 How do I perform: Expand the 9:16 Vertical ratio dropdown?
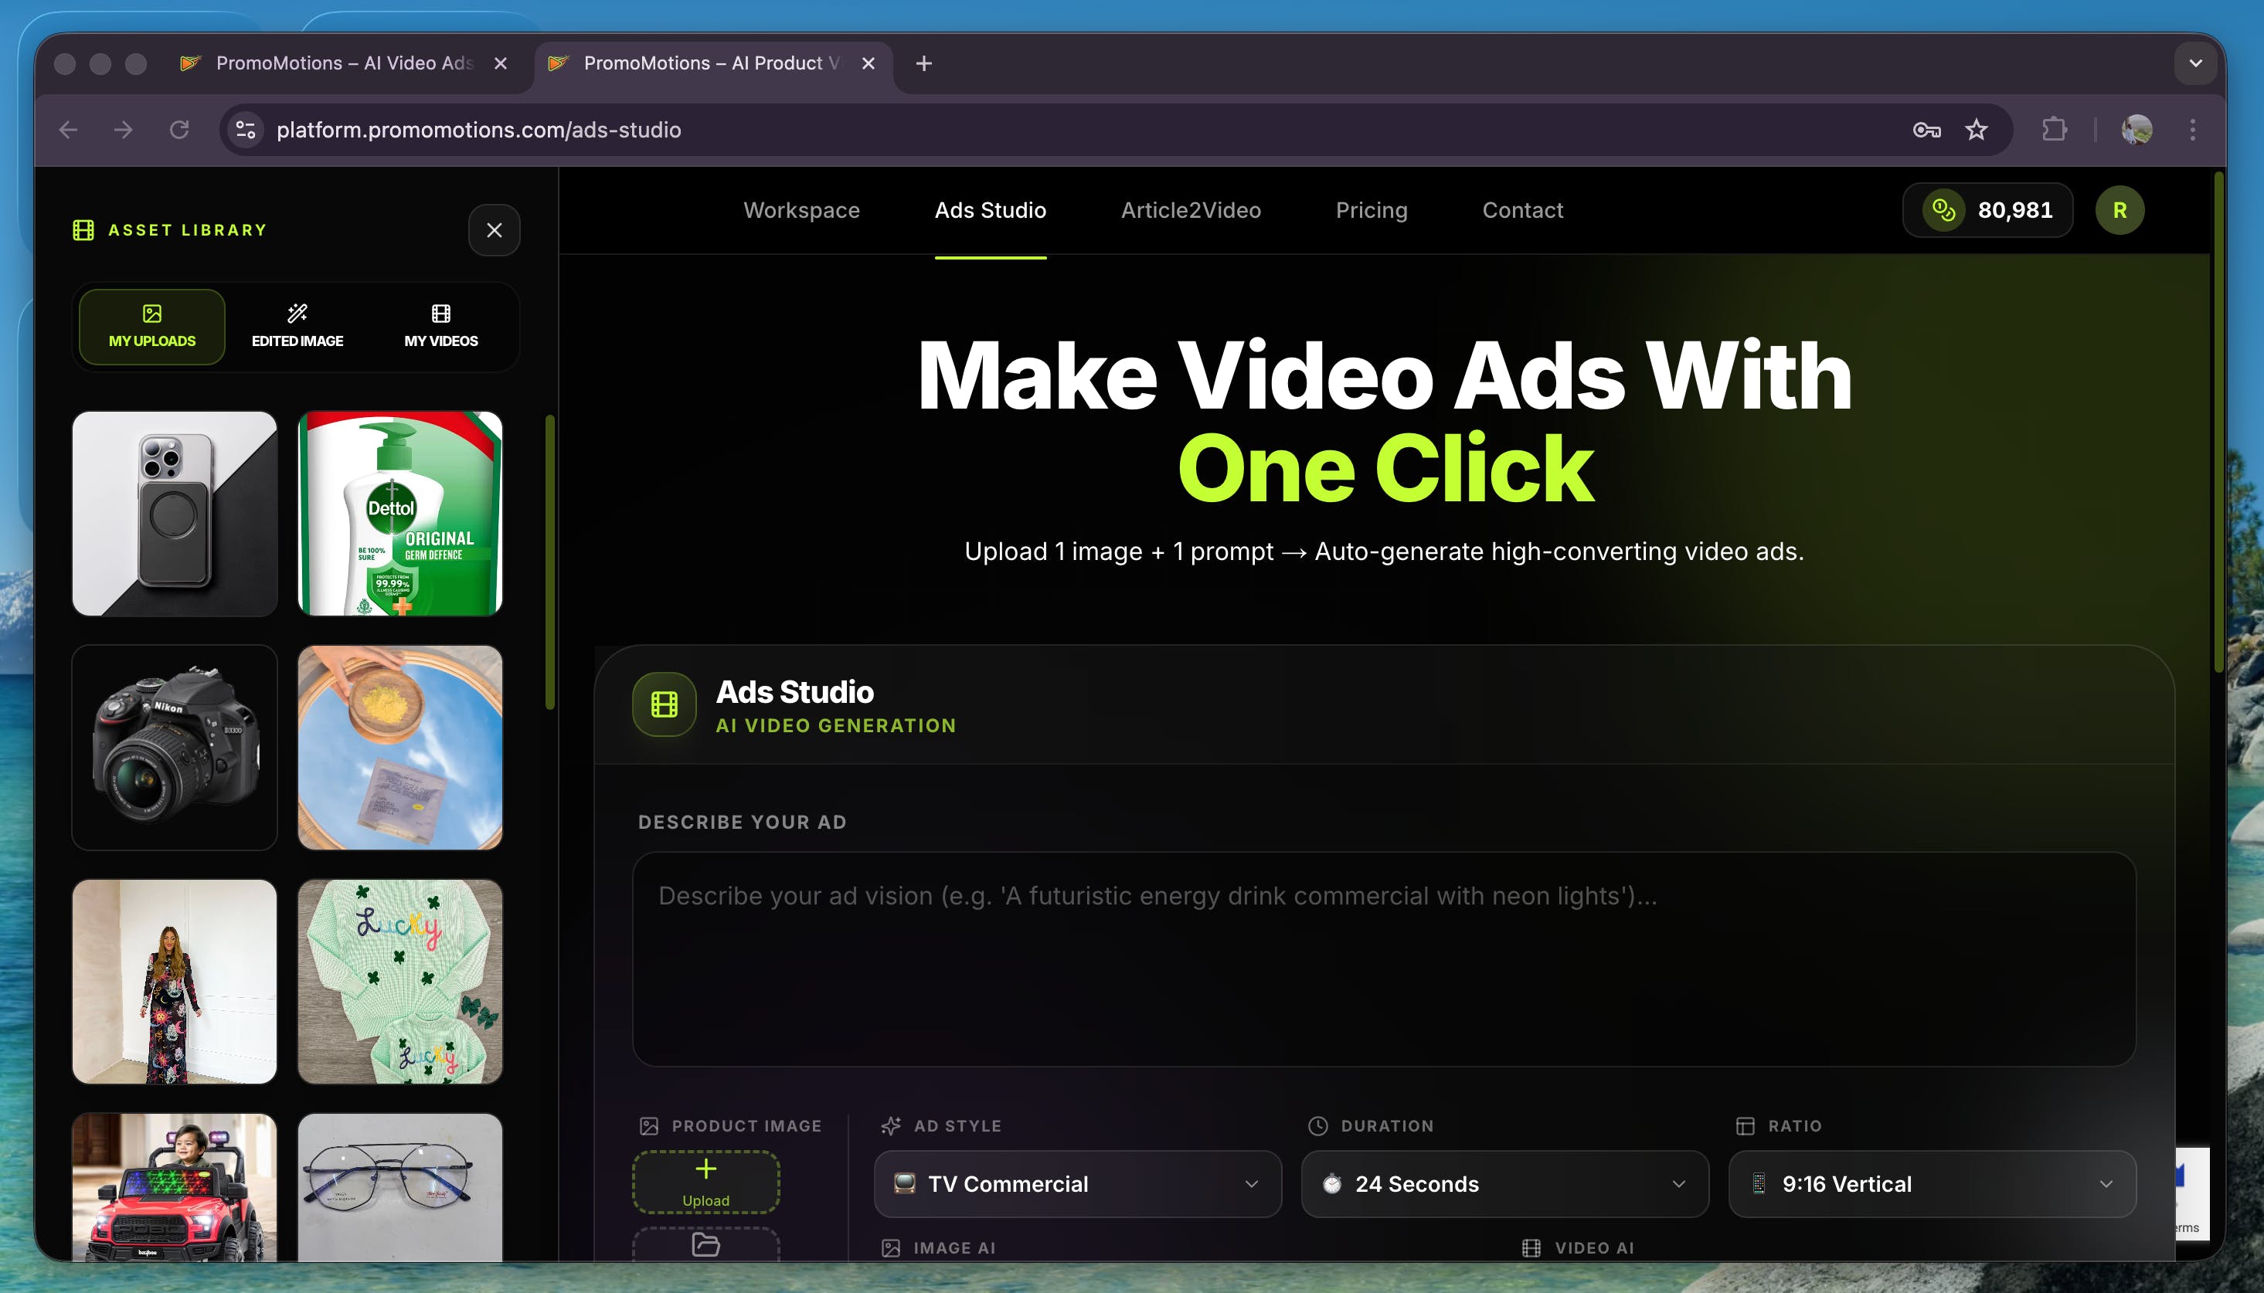(x=1931, y=1184)
